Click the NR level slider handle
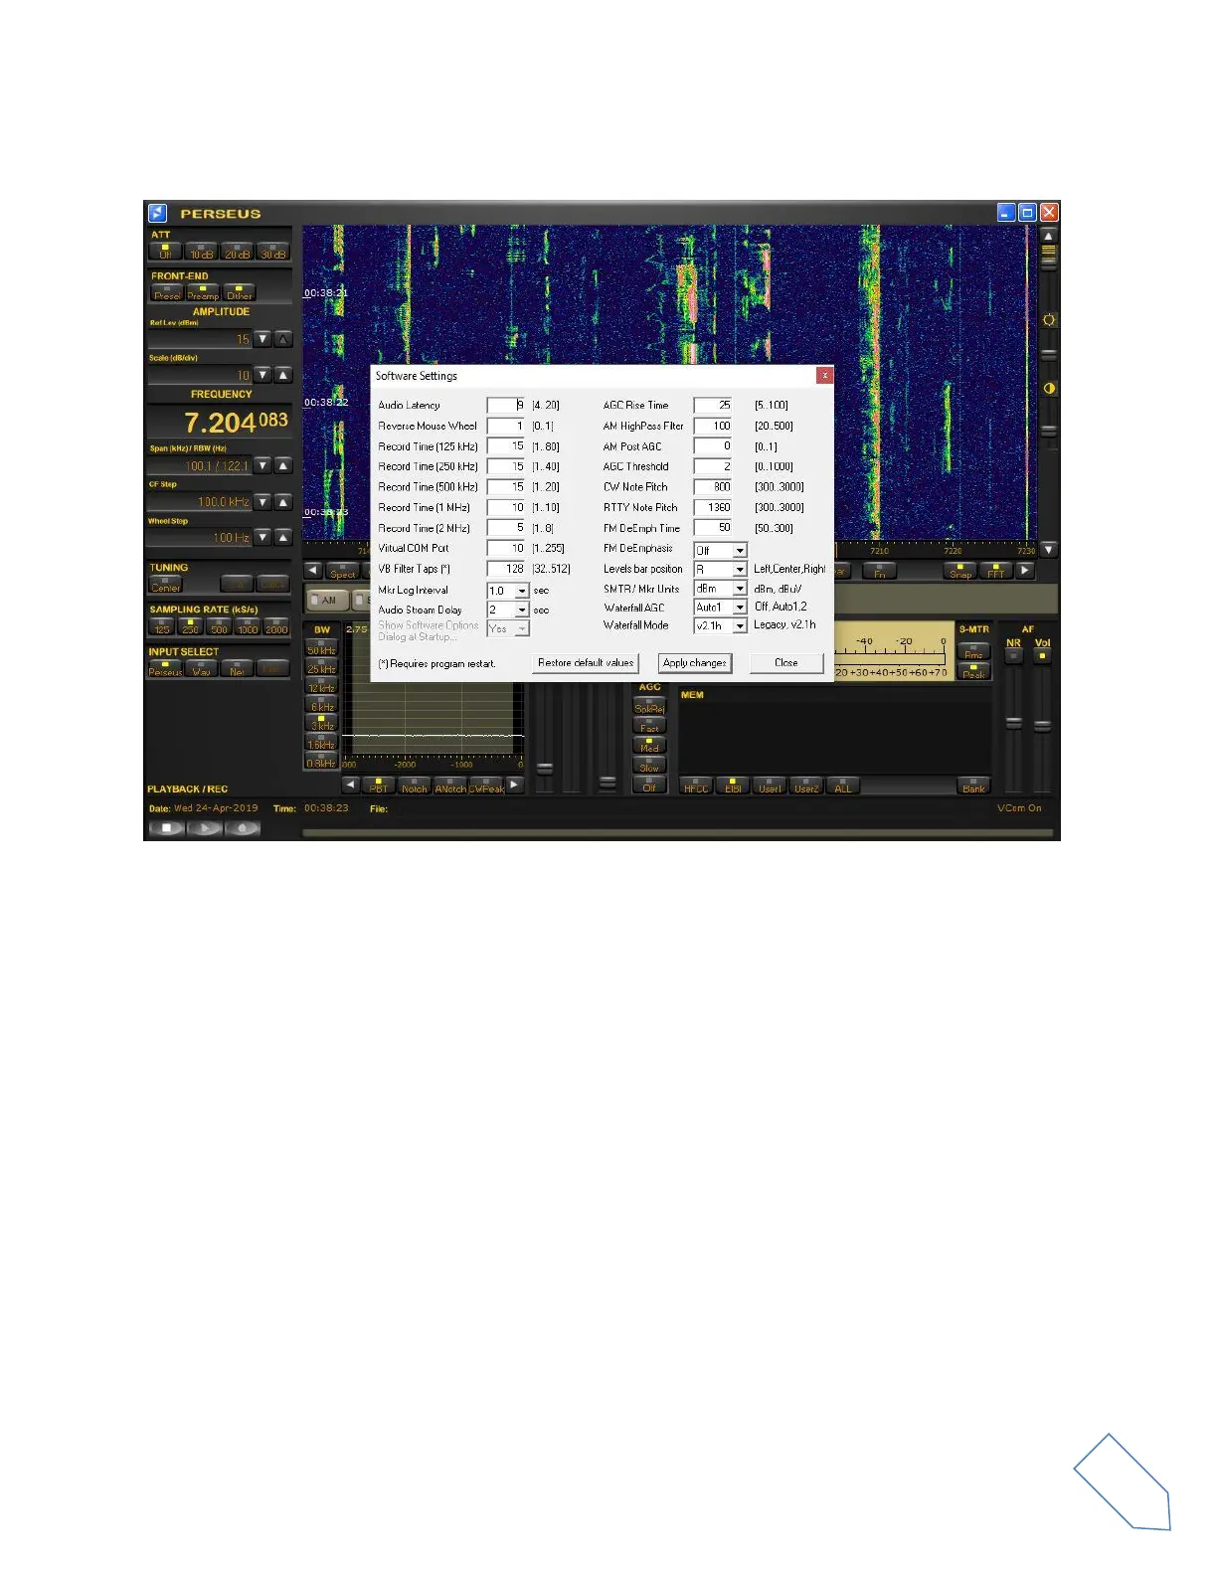 pos(1013,723)
